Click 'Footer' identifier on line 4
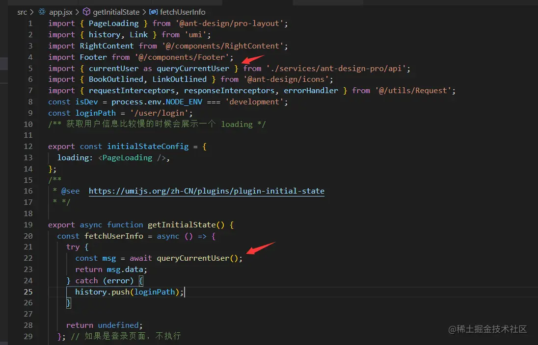Viewport: 538px width, 345px height. point(93,57)
